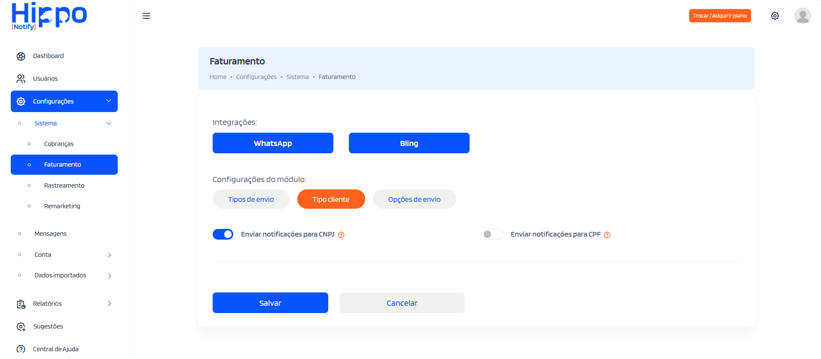This screenshot has height=359, width=821.
Task: Open Rastreamento settings
Action: click(x=64, y=186)
